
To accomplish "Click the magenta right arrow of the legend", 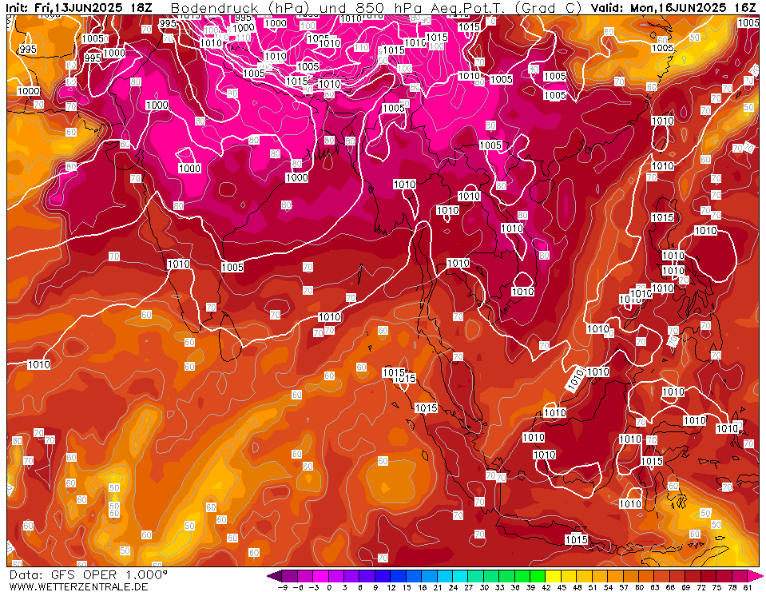I will tap(756, 576).
